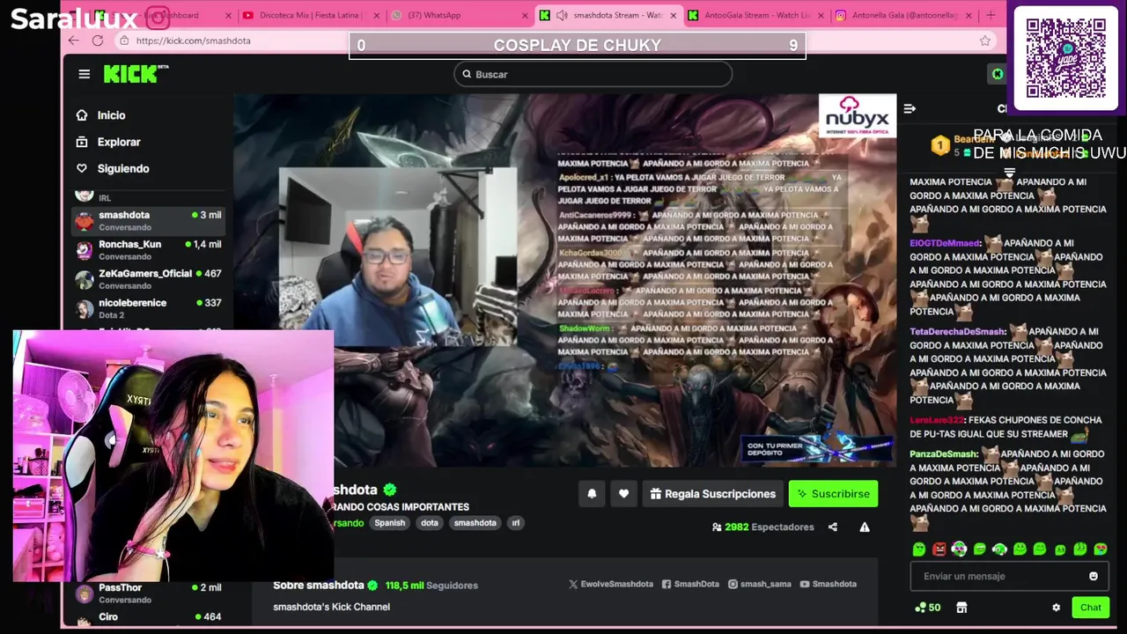The width and height of the screenshot is (1127, 634).
Task: Click the dota tag
Action: coord(430,523)
